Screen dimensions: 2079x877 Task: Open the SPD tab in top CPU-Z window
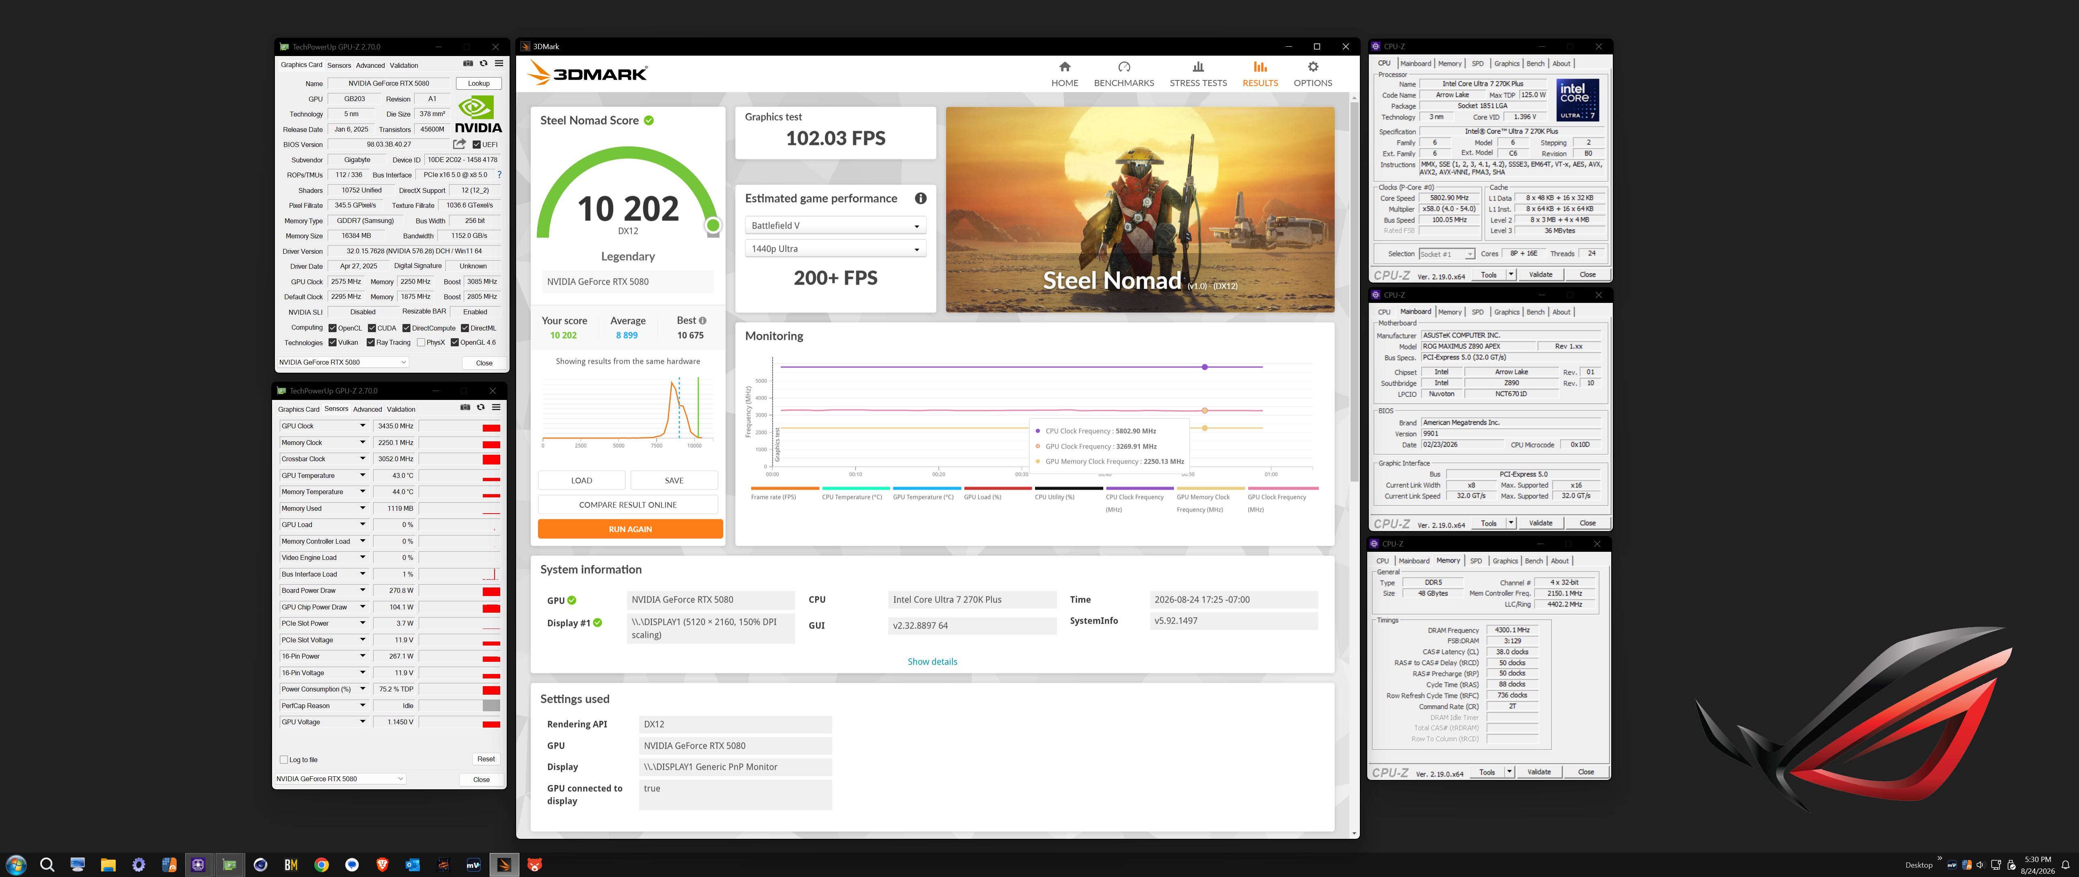pos(1477,64)
